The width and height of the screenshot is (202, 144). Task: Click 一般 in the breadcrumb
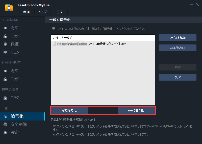point(53,20)
